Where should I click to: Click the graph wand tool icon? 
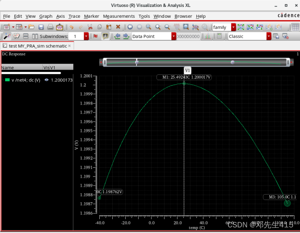tap(7, 36)
